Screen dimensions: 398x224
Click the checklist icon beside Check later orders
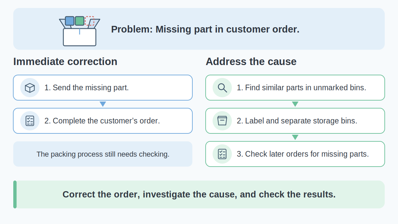pyautogui.click(x=222, y=154)
